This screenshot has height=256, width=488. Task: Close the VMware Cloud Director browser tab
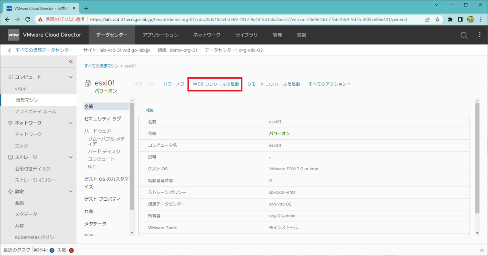click(75, 8)
